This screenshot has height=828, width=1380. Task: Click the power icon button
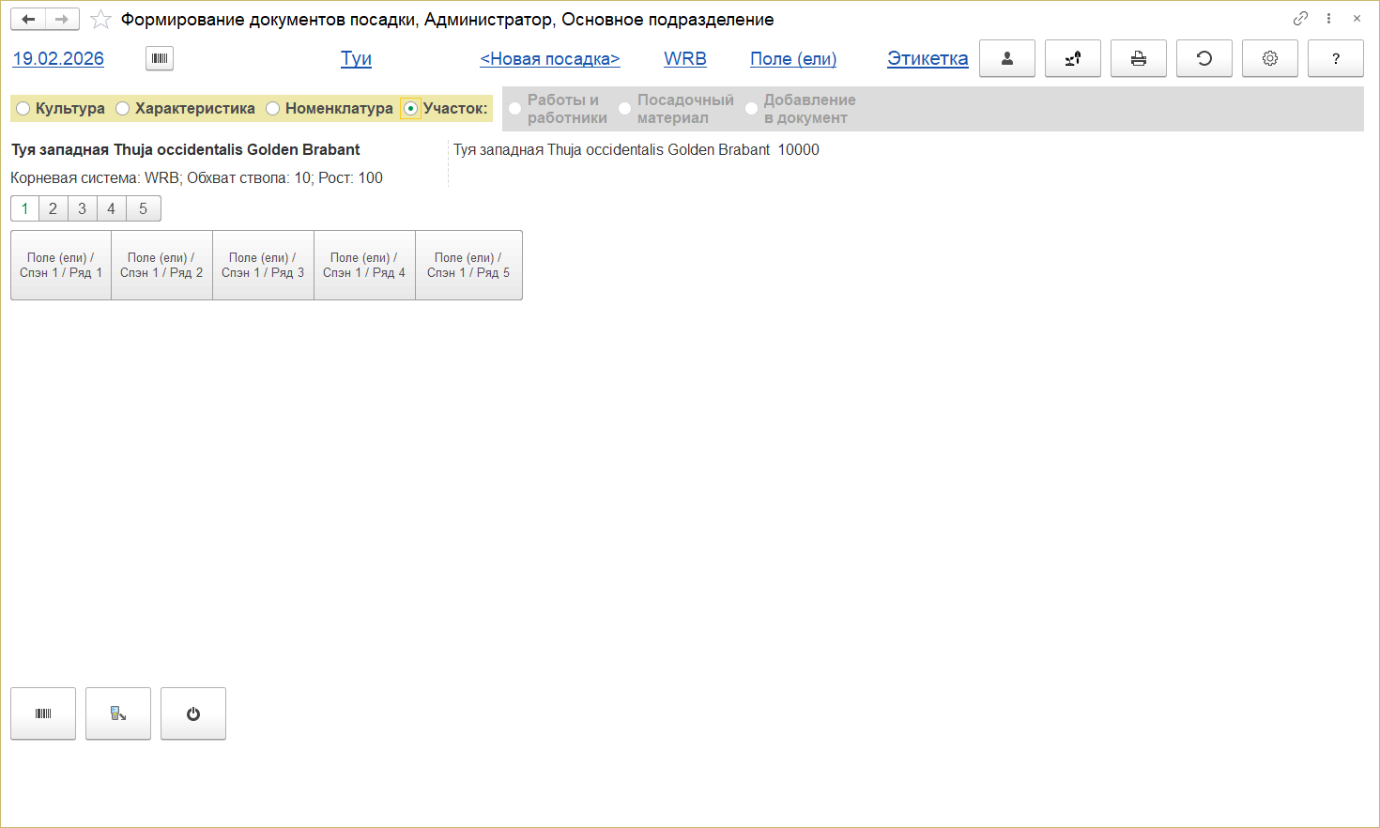(x=193, y=713)
